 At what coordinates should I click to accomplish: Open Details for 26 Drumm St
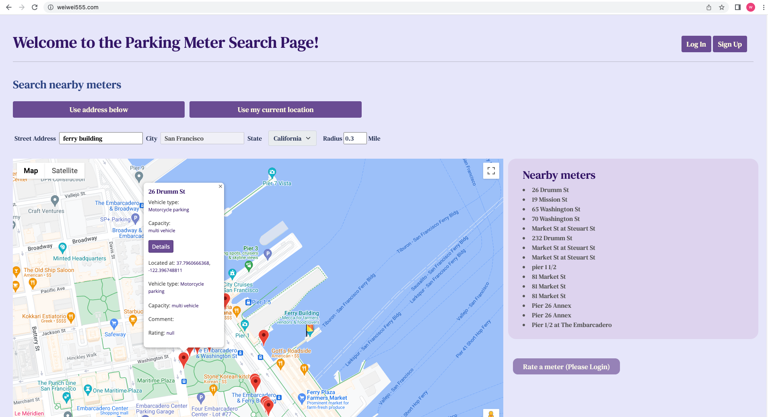[x=161, y=247]
